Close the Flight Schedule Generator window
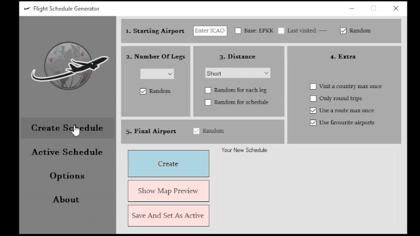 pos(396,8)
